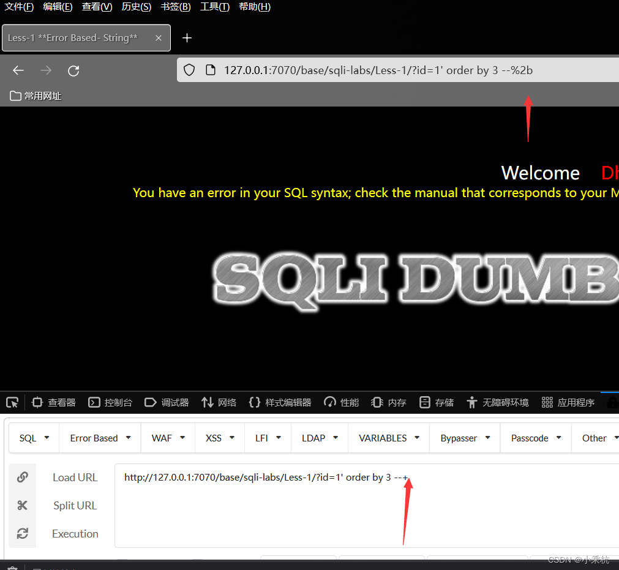Open the 查看(V) menu

point(97,7)
